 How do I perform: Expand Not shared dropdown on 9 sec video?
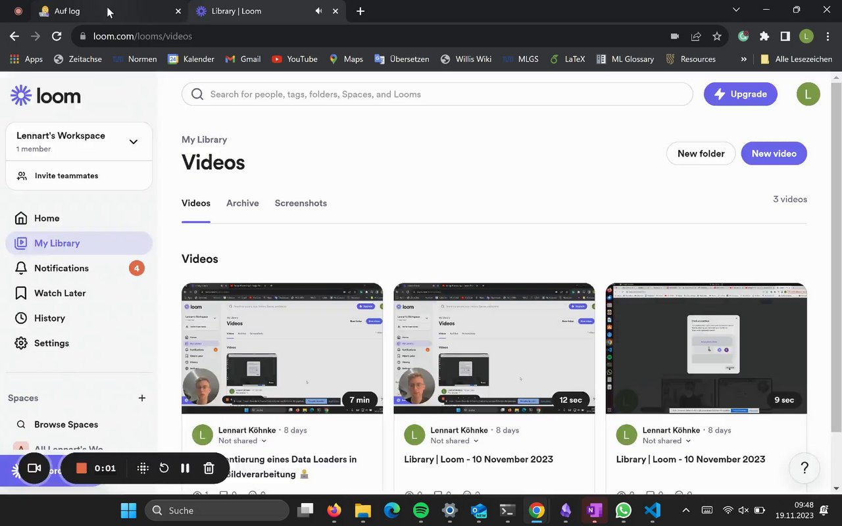[667, 441]
